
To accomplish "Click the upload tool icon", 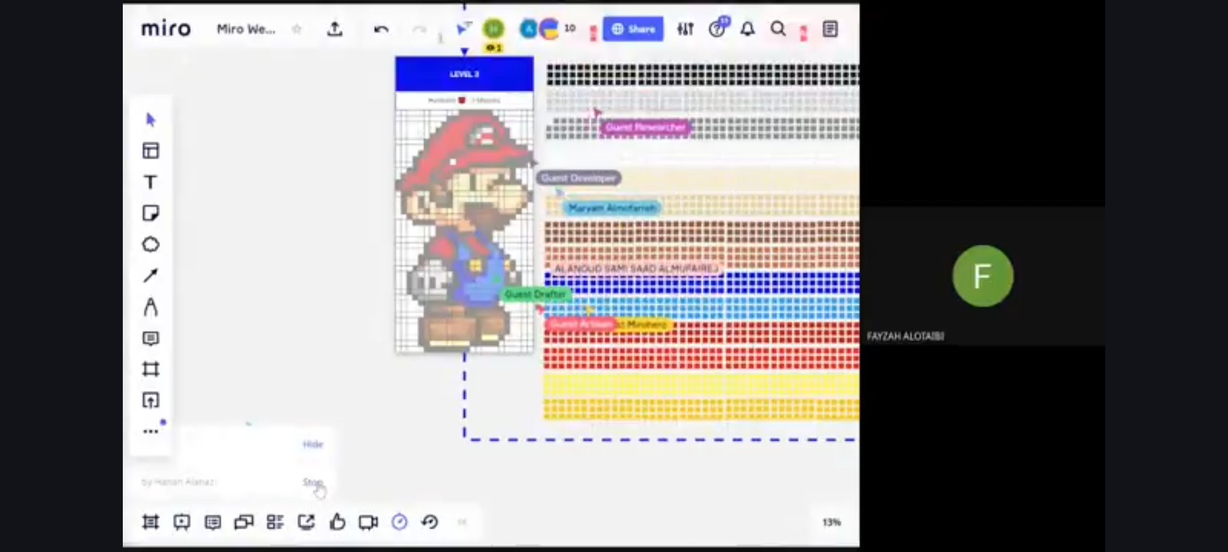I will [x=150, y=400].
